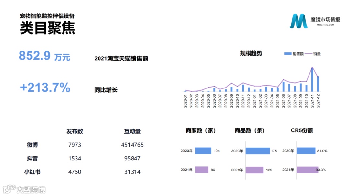Click the 2020年 CR5 bar labeled 81.0%
The height and width of the screenshot is (196, 350).
tap(306, 150)
